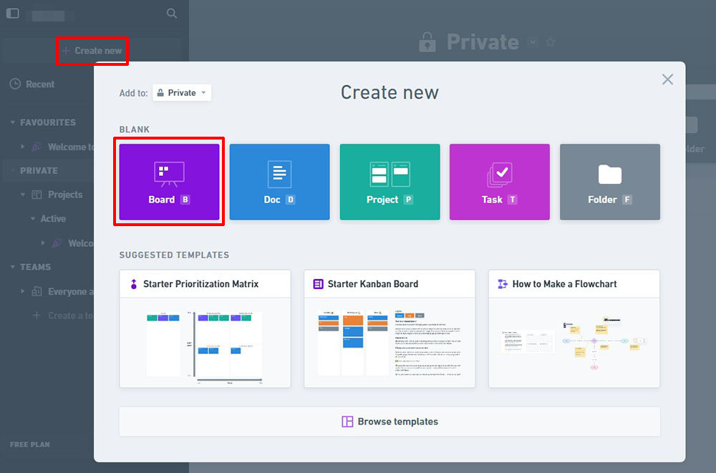Collapse the Teams section
Screen dimensions: 716x473
click(x=13, y=267)
